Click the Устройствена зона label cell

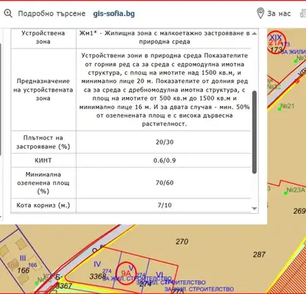pos(43,37)
